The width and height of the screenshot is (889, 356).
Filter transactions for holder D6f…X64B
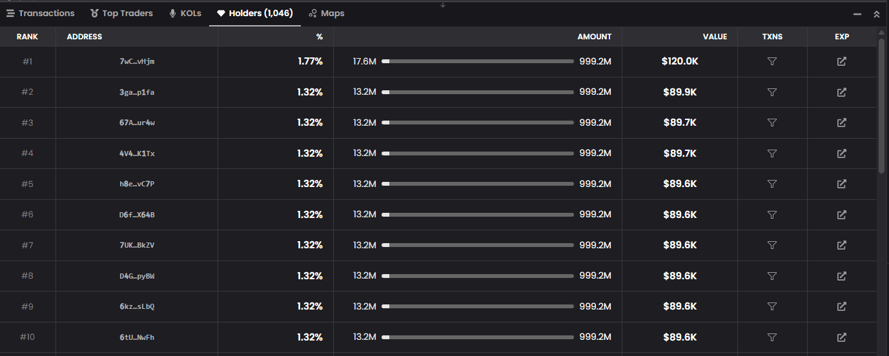[x=771, y=215]
